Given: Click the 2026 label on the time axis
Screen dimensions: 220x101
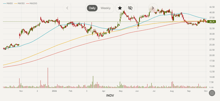Looking at the screenshot, I should click(54, 91).
